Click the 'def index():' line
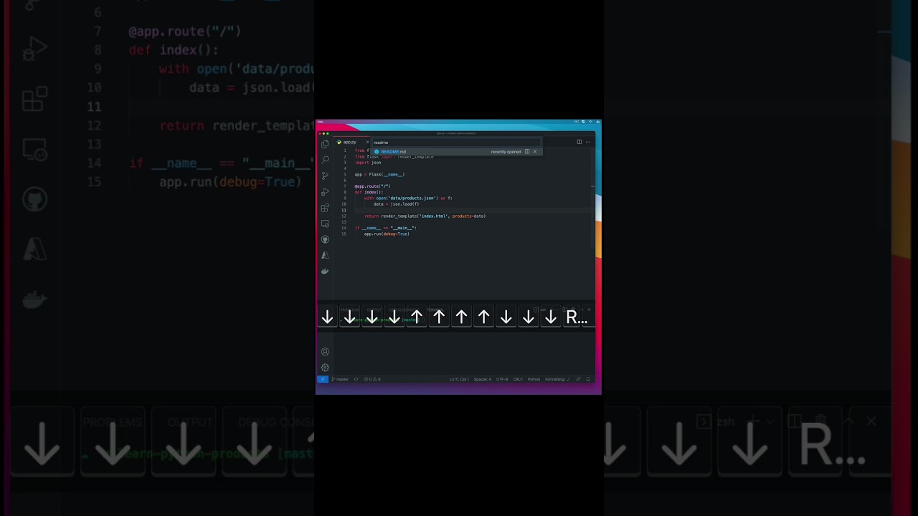 369,192
